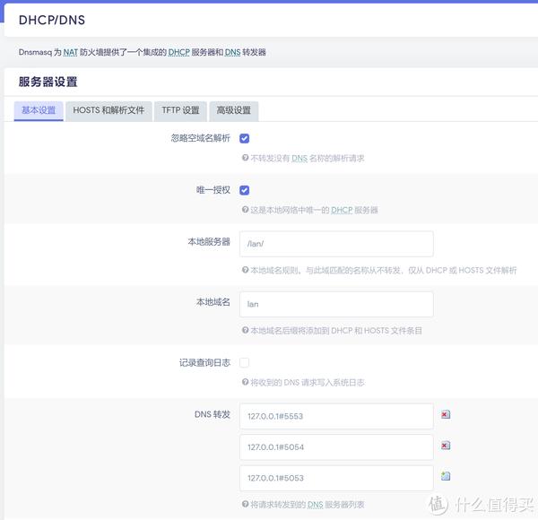Focus the 本地域名 input field

(336, 304)
